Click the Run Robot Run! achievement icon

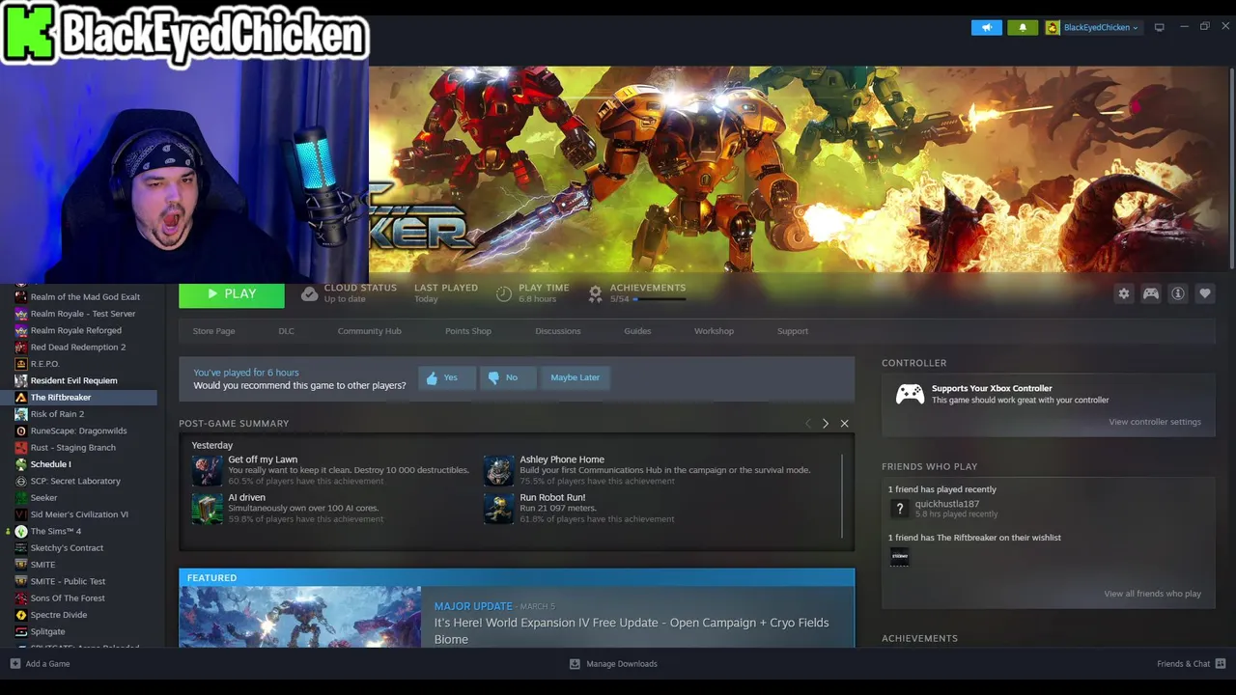[x=498, y=509]
